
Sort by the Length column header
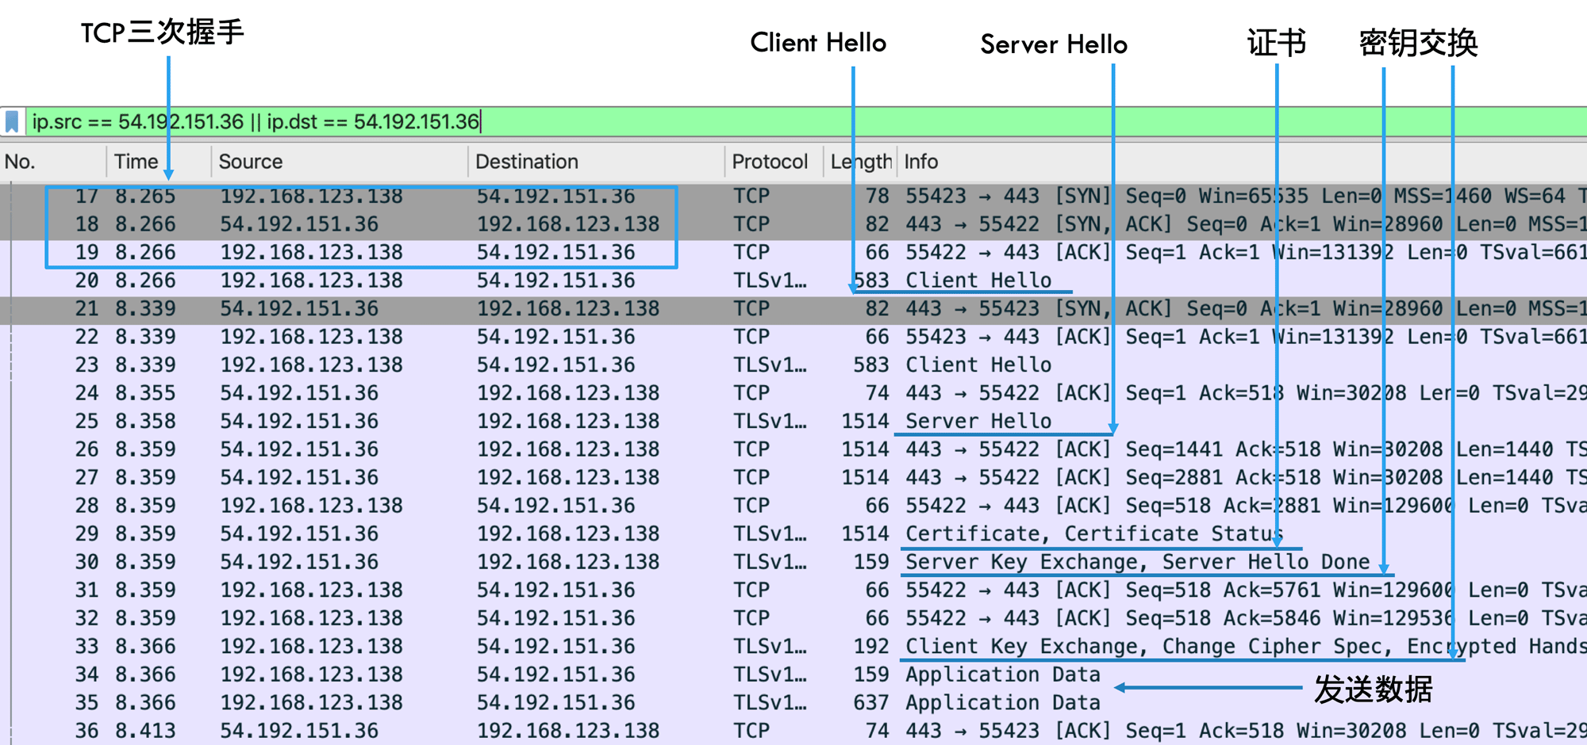860,162
